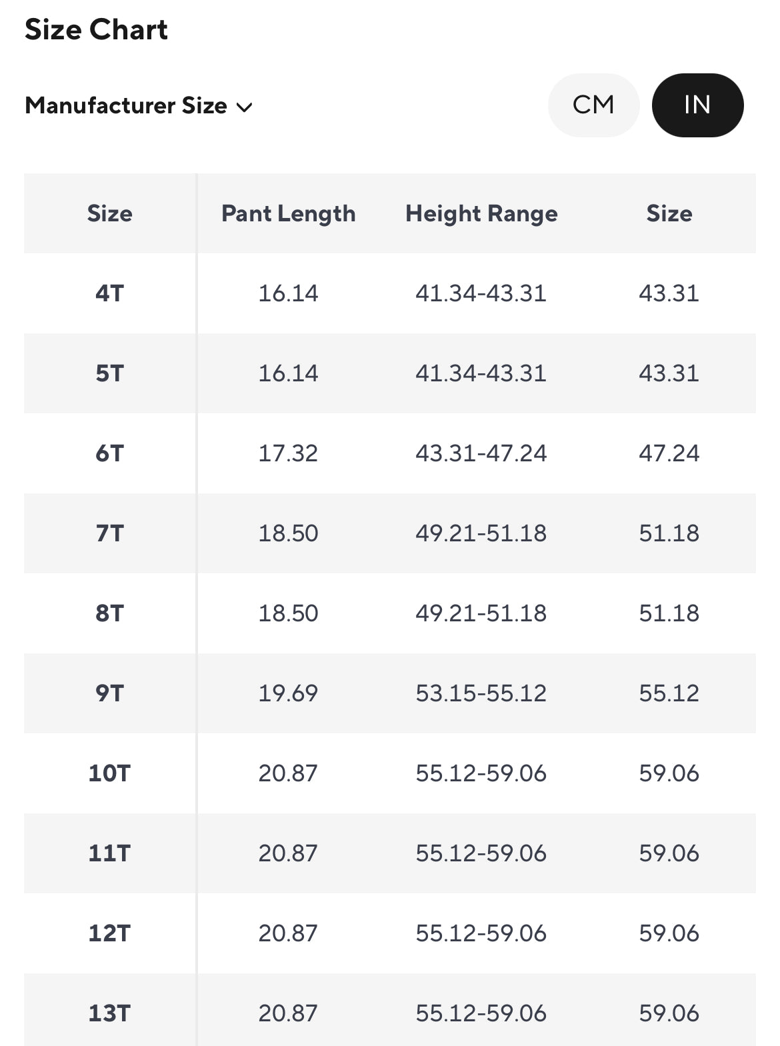Click the Size Chart heading

coord(96,30)
